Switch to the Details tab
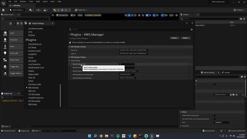 (x=226, y=73)
